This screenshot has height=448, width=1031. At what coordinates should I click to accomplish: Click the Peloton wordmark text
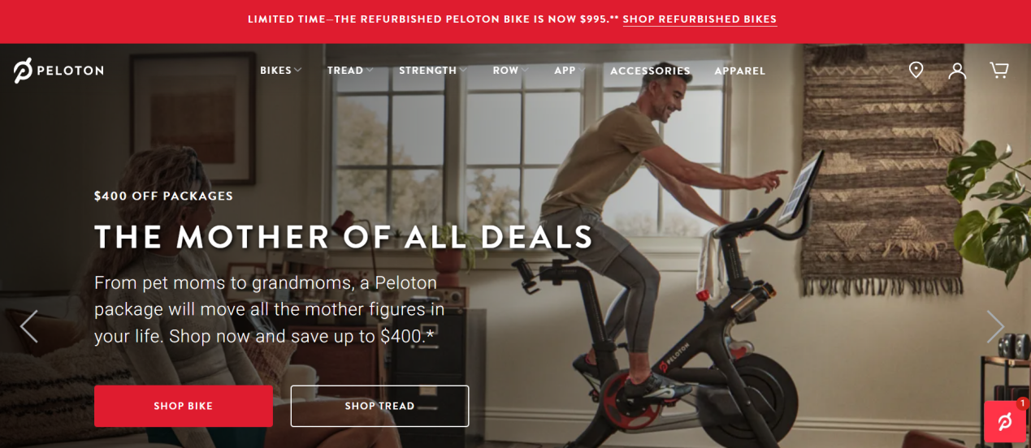[71, 71]
